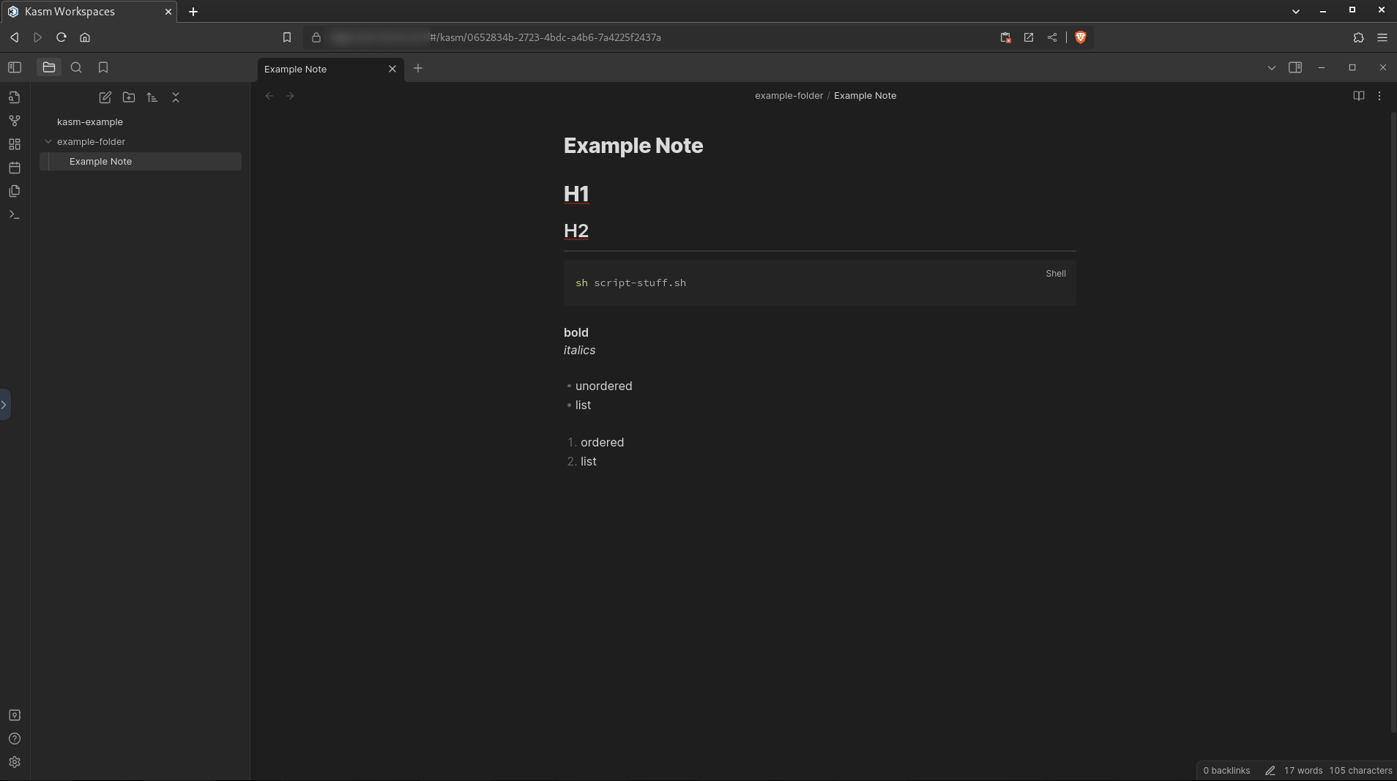Image resolution: width=1397 pixels, height=781 pixels.
Task: Click the 0 backlinks status button
Action: point(1226,771)
